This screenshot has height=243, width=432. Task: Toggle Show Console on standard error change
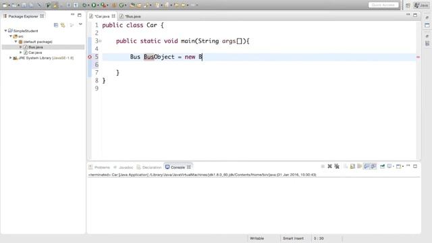click(373, 166)
